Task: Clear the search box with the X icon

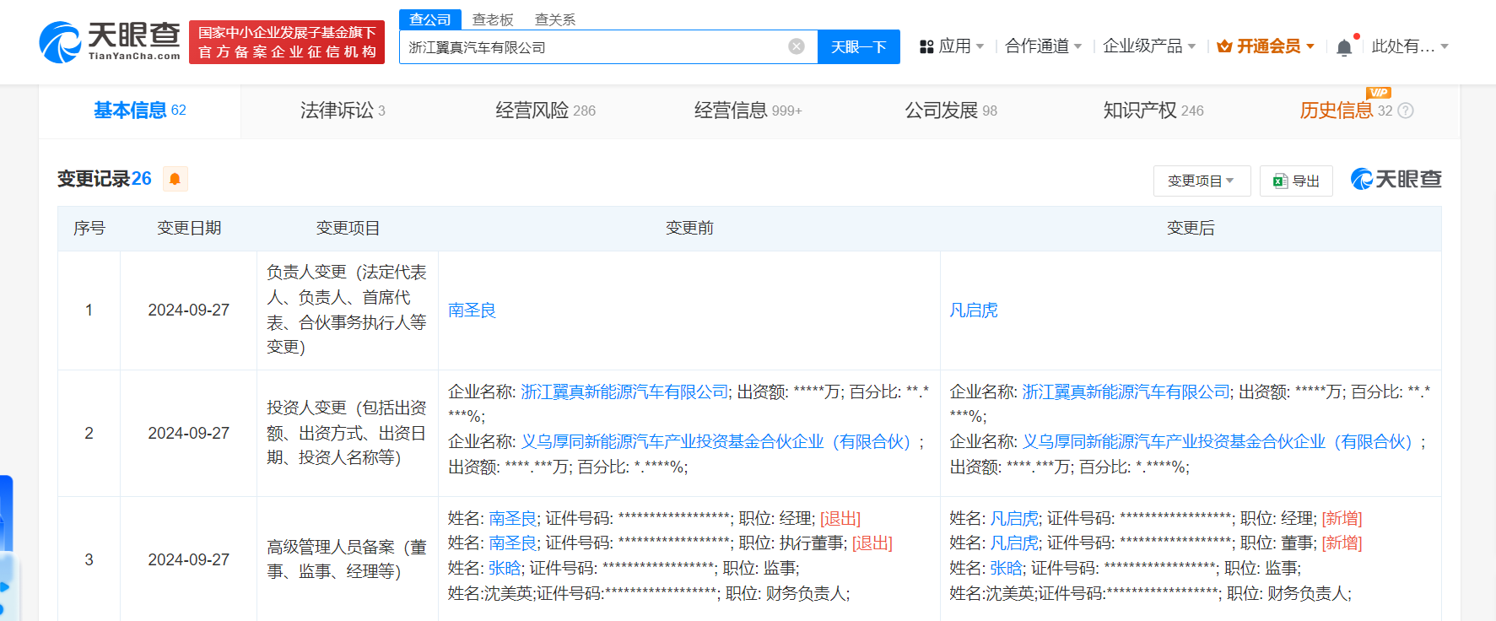Action: (x=797, y=46)
